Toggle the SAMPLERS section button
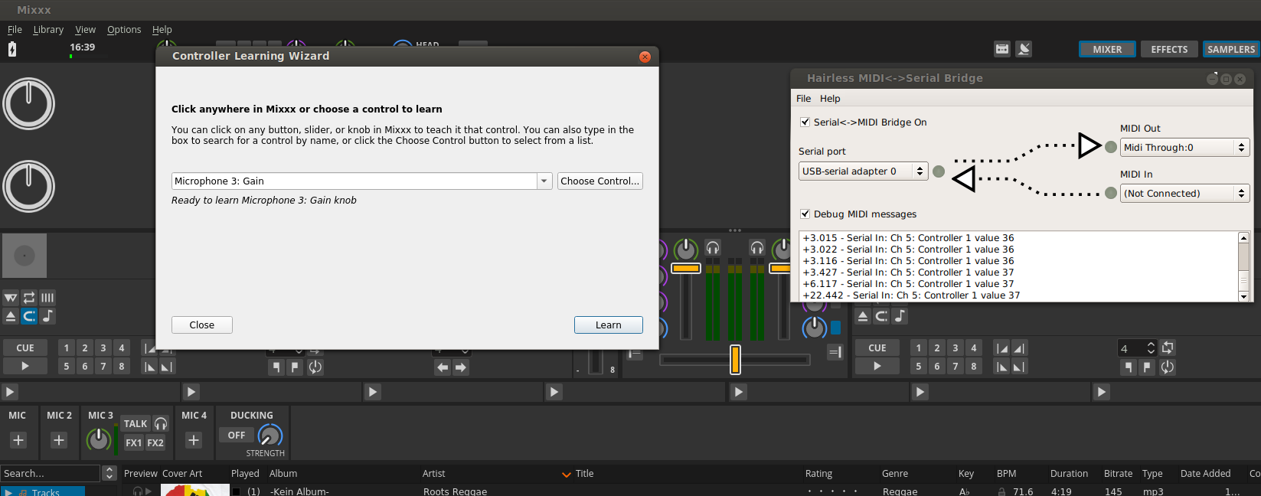Screen dimensions: 1261x496 click(1231, 49)
